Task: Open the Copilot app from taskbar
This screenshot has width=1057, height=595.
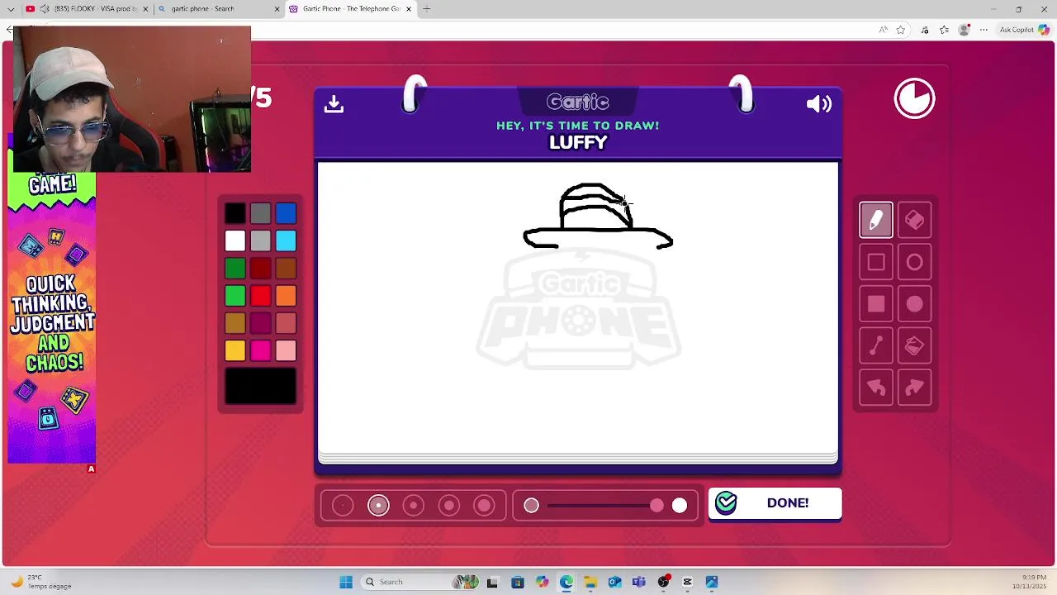Action: tap(542, 582)
